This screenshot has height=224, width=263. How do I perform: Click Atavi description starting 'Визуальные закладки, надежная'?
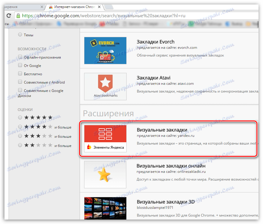pos(198,91)
